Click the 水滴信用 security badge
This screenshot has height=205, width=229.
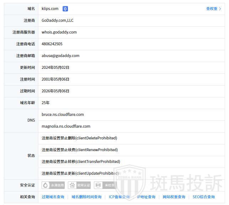(x=54, y=185)
